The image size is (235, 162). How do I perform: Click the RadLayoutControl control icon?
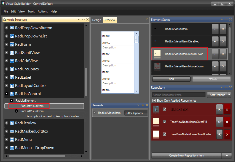[x=12, y=85]
